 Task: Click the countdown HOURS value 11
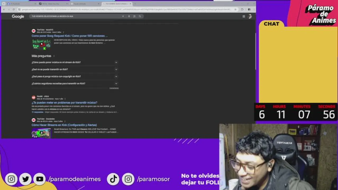click(x=281, y=115)
